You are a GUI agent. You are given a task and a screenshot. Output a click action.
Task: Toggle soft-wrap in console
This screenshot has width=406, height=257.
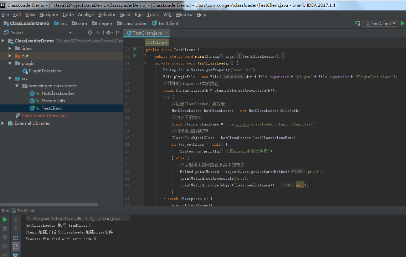[16, 237]
